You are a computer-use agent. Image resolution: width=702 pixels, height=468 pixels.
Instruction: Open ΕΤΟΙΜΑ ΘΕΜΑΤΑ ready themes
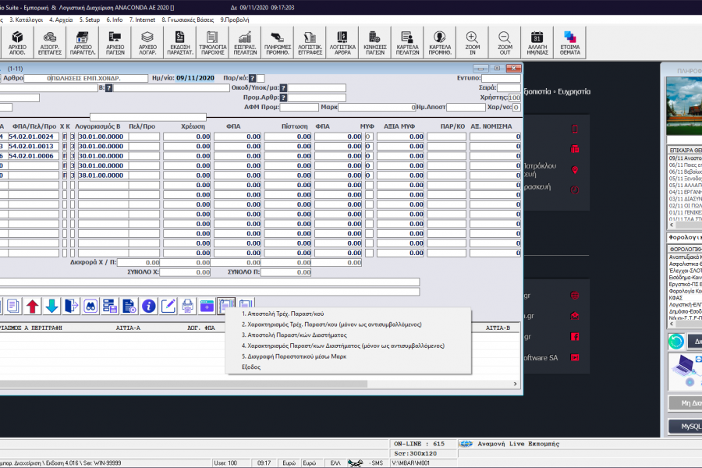pyautogui.click(x=570, y=43)
